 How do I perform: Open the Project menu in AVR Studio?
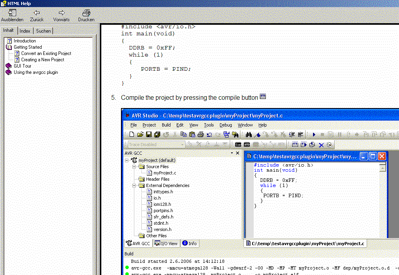point(149,125)
